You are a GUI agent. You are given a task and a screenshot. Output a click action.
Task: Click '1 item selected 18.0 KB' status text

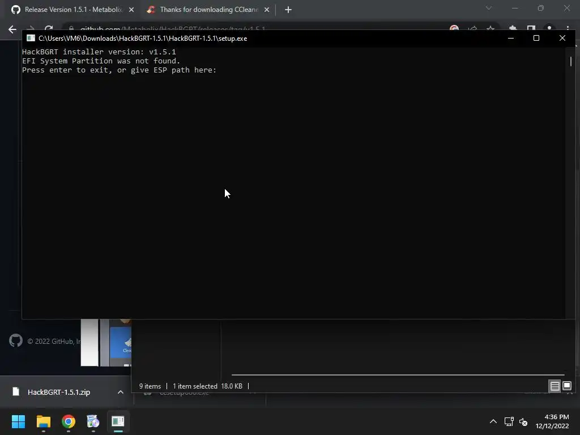207,386
